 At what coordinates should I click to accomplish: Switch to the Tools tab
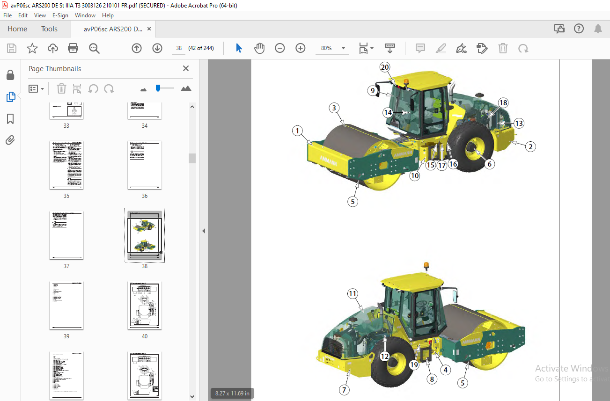(49, 29)
